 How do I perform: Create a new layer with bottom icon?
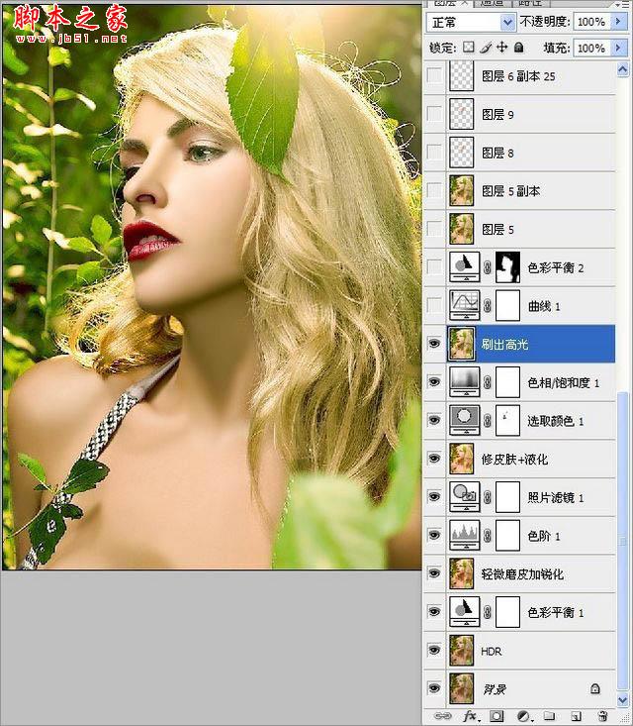576,716
